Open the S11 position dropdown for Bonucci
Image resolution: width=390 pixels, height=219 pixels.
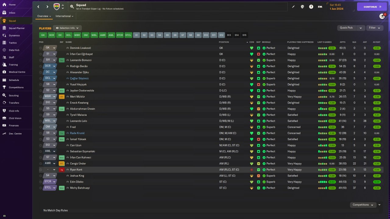[50, 60]
